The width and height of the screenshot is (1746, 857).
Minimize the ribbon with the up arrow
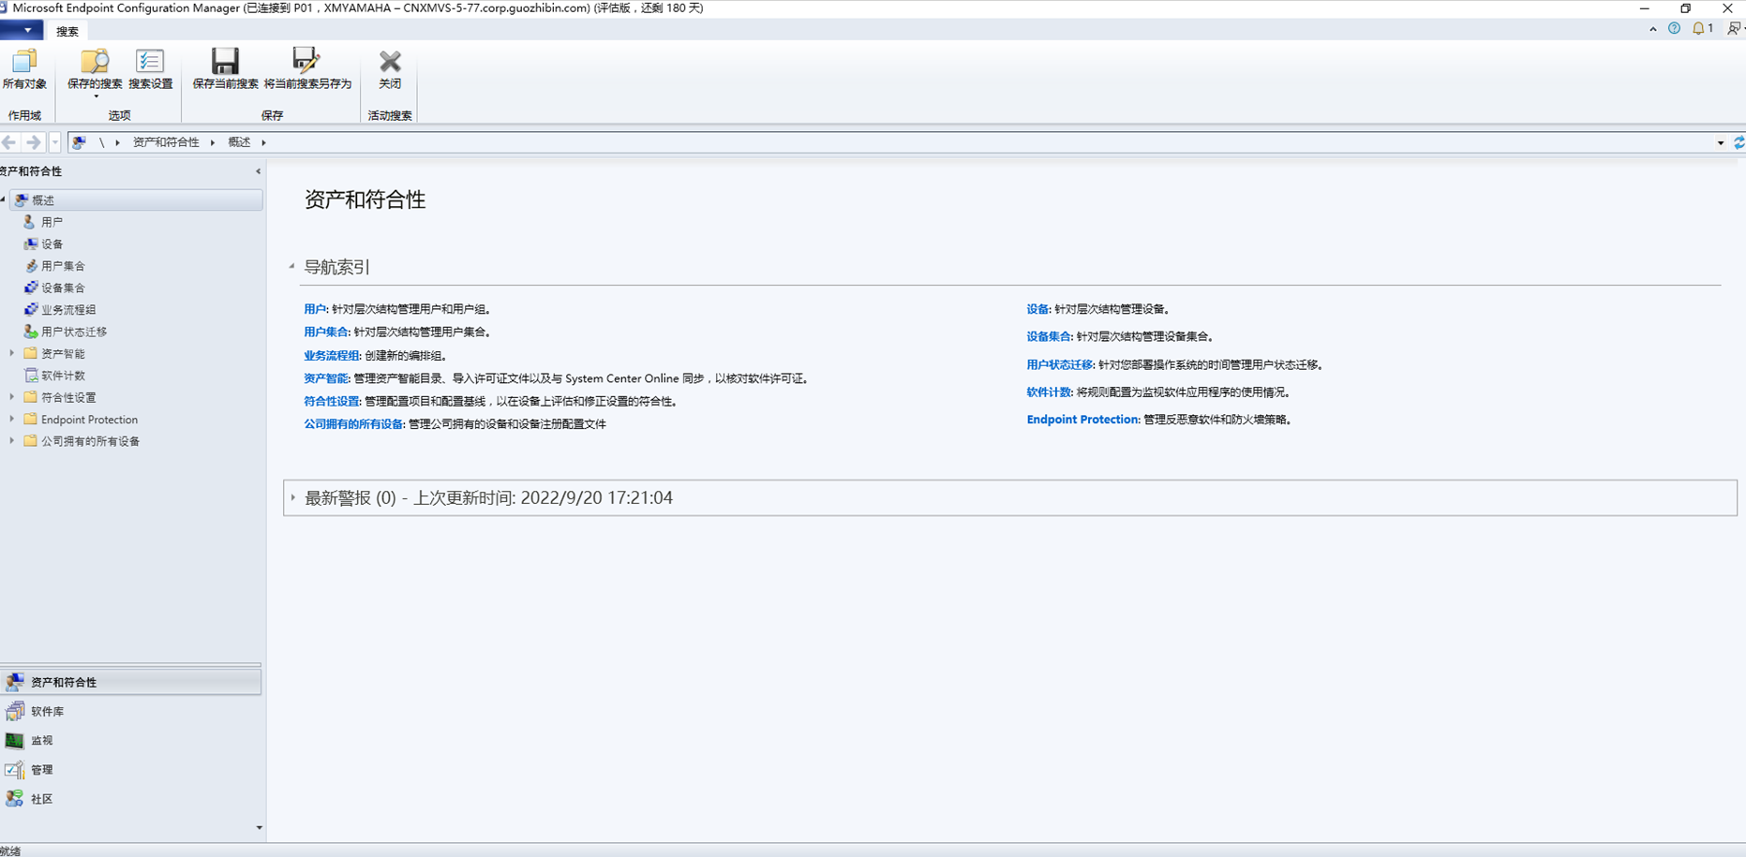click(1652, 29)
